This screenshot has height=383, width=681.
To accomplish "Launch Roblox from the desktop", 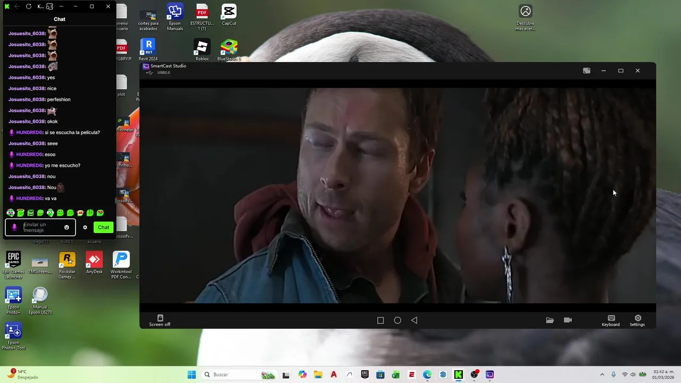I will (202, 49).
